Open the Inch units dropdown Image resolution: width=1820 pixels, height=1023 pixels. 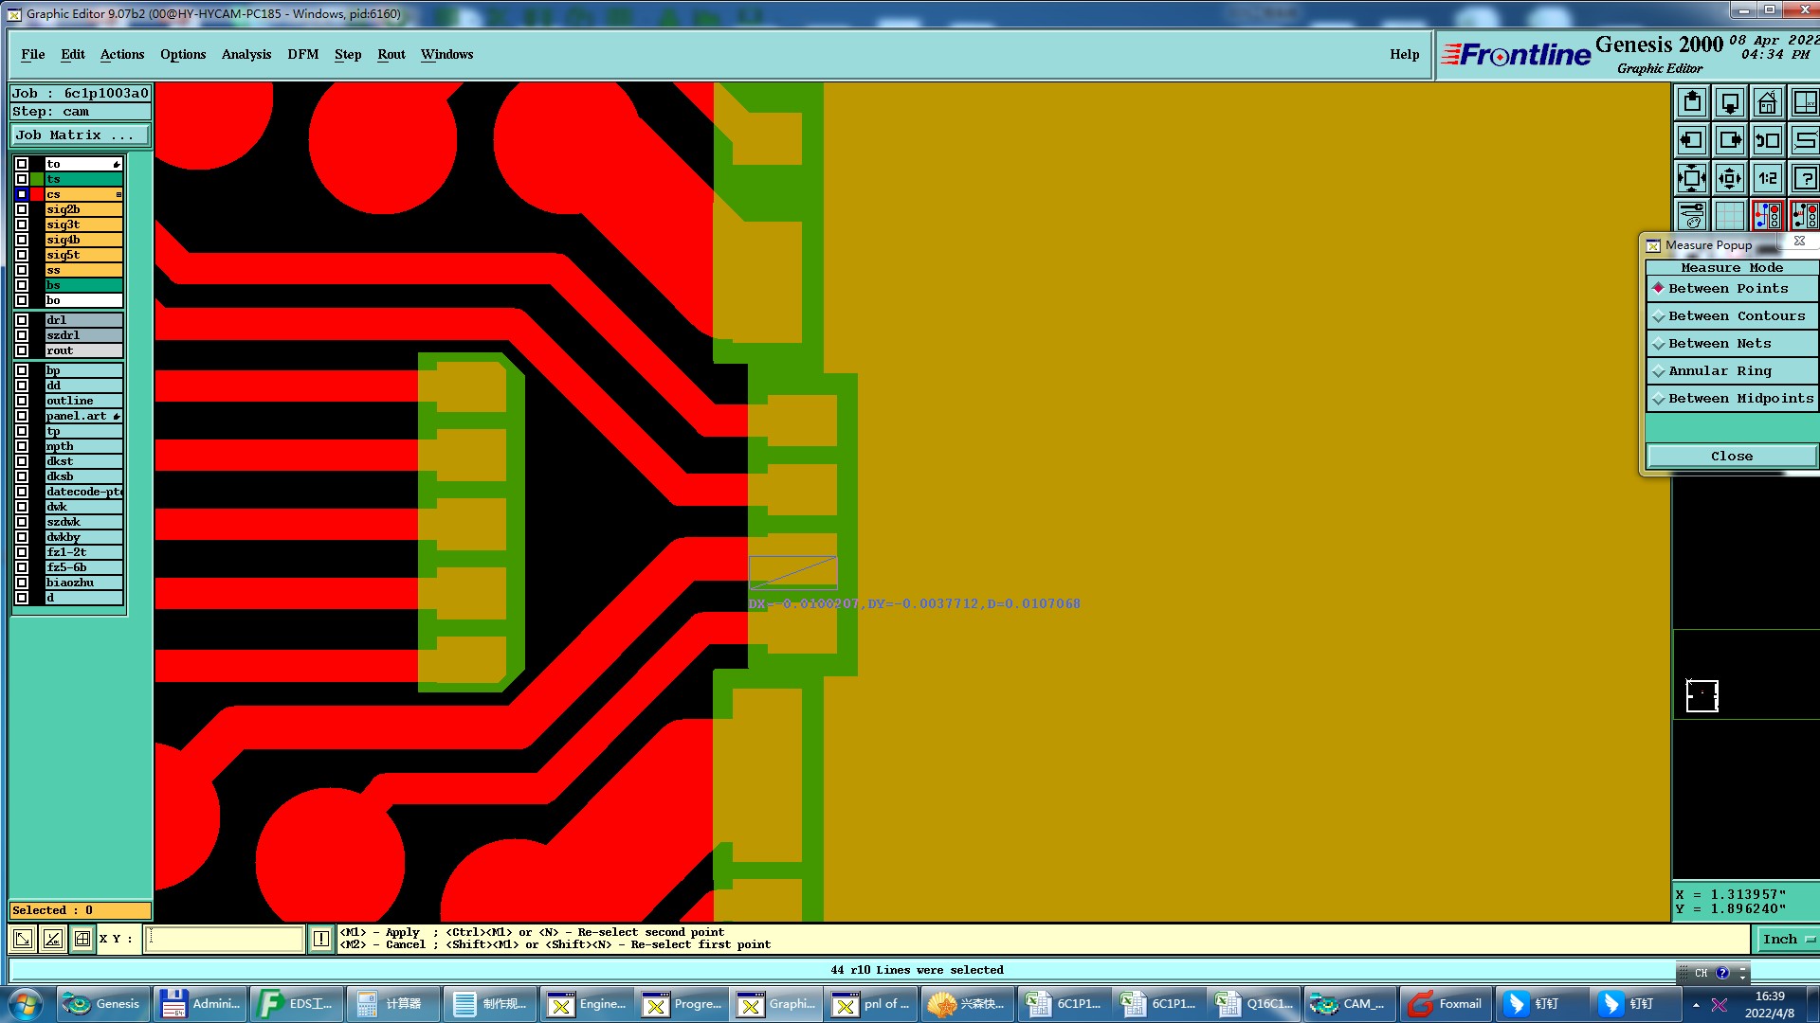(1787, 939)
